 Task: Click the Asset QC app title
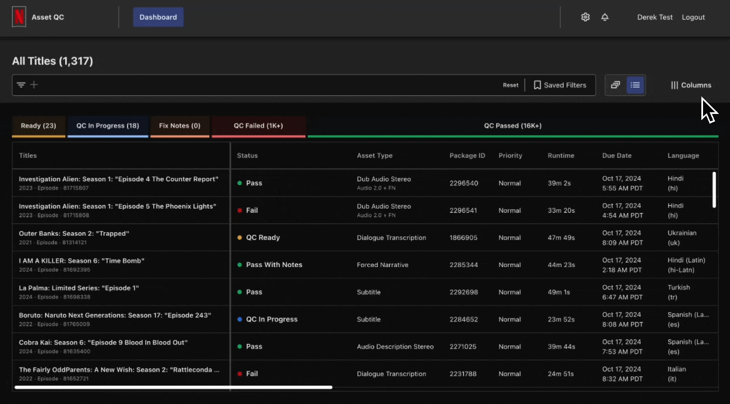[48, 17]
